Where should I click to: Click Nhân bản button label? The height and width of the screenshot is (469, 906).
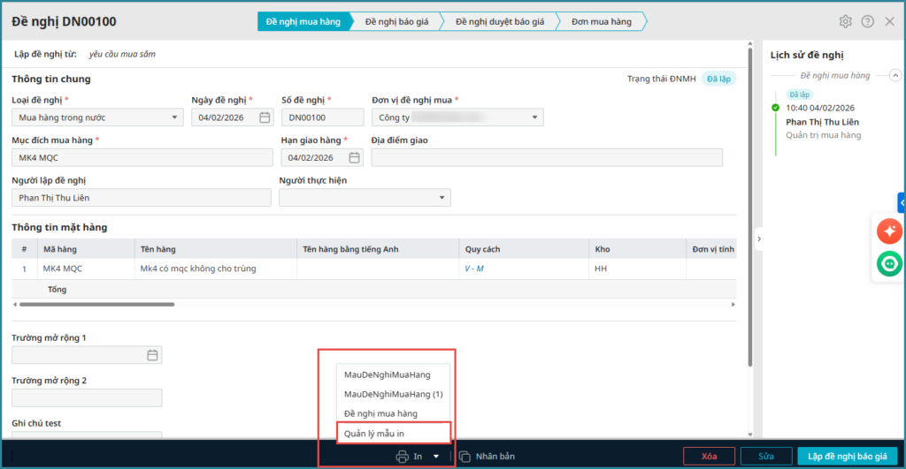pos(495,457)
